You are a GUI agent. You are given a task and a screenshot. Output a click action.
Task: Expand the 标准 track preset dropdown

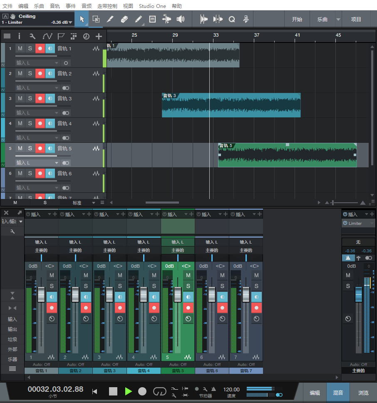click(94, 203)
